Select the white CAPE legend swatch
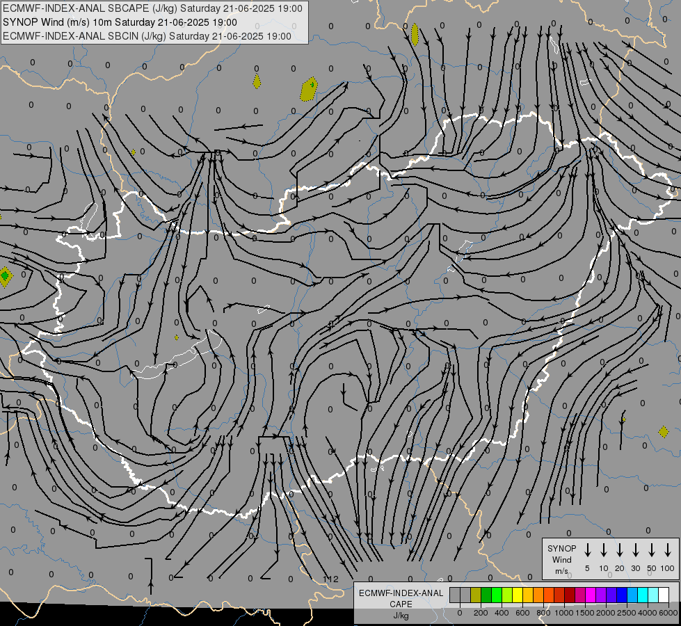Image resolution: width=681 pixels, height=626 pixels. pos(664,595)
